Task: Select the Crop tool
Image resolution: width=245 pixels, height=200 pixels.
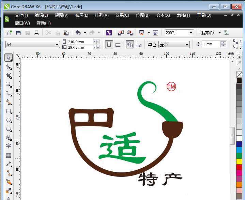Action: pyautogui.click(x=9, y=76)
